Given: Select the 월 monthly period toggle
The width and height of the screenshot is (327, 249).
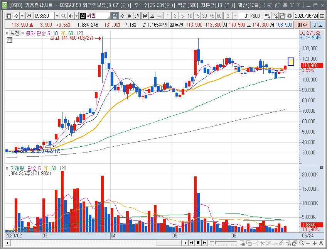Looking at the screenshot, I should pos(130,16).
